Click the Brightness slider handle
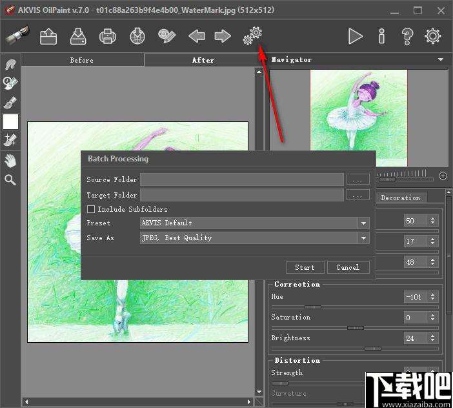Screen dimensions: 453x408 tap(373, 349)
